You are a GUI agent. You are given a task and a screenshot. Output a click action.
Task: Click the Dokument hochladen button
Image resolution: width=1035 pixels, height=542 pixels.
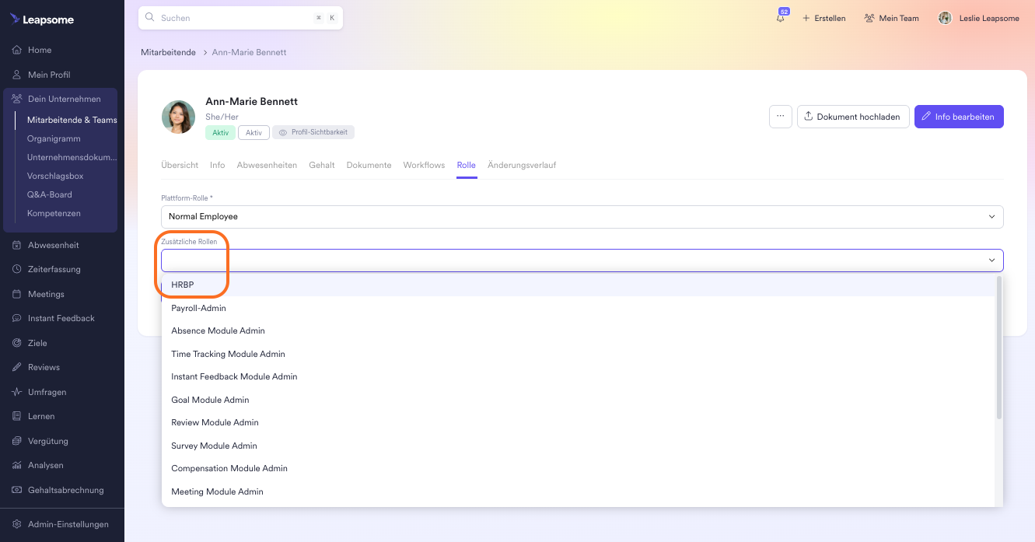coord(852,117)
